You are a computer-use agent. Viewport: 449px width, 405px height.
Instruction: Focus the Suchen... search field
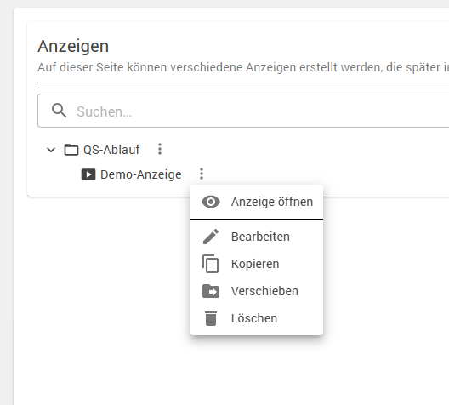point(243,111)
